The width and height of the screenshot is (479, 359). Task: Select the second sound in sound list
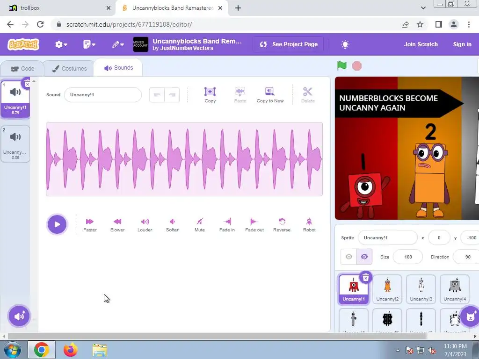click(x=15, y=144)
